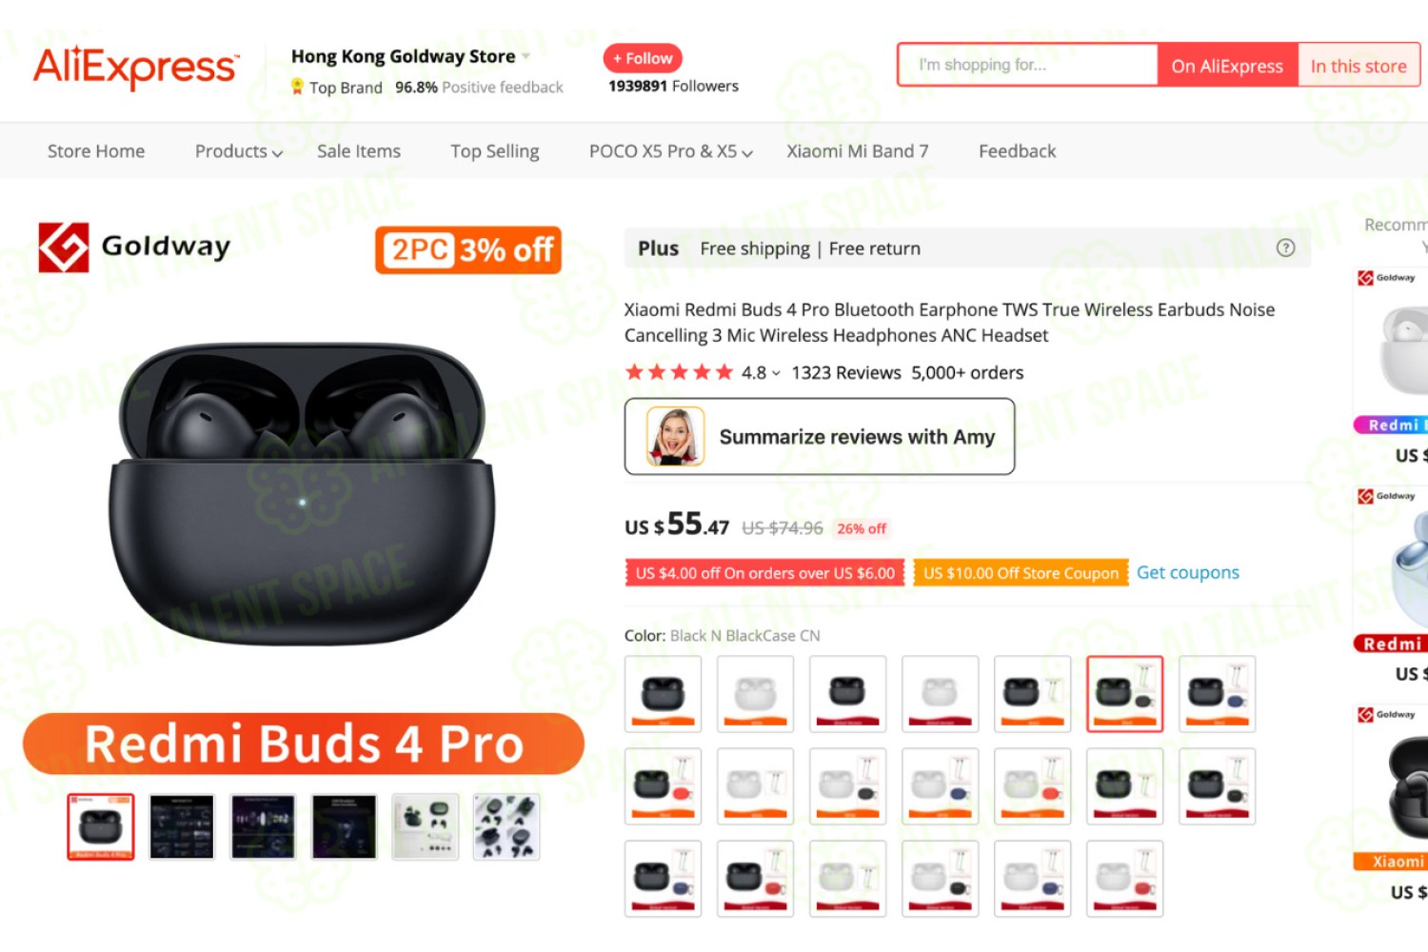Click the 2PC 3% off badge
Image resolution: width=1428 pixels, height=952 pixels.
click(468, 250)
